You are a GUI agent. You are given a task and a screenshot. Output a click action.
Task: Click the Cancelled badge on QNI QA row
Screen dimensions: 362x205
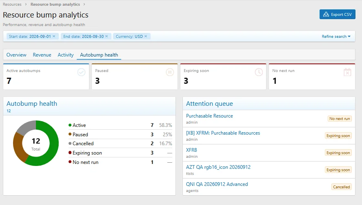point(342,187)
